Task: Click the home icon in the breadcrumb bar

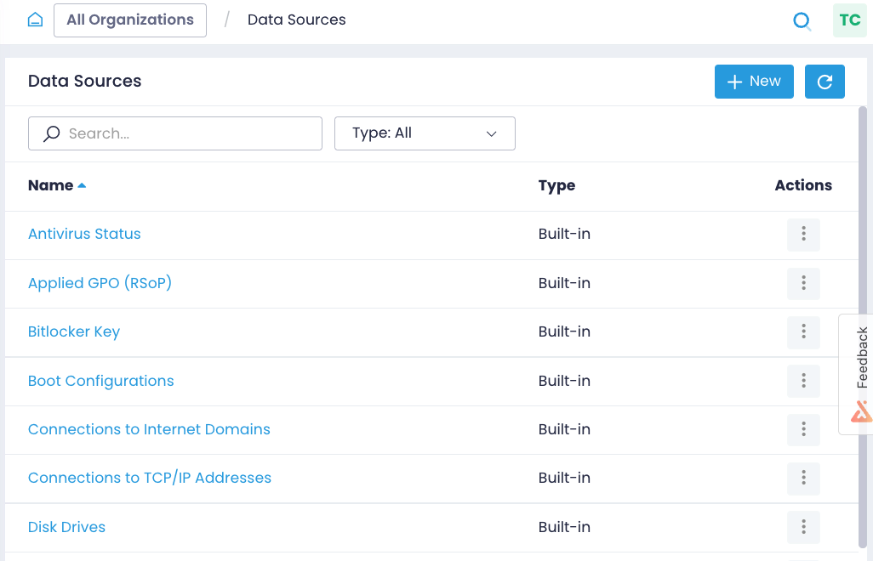Action: click(x=34, y=19)
